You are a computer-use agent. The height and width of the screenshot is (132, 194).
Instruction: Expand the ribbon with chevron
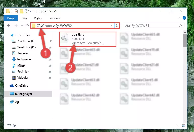click(179, 18)
